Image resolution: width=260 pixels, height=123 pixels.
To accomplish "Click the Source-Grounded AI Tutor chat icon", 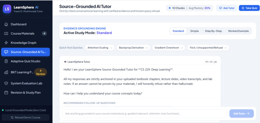I will tap(6, 52).
